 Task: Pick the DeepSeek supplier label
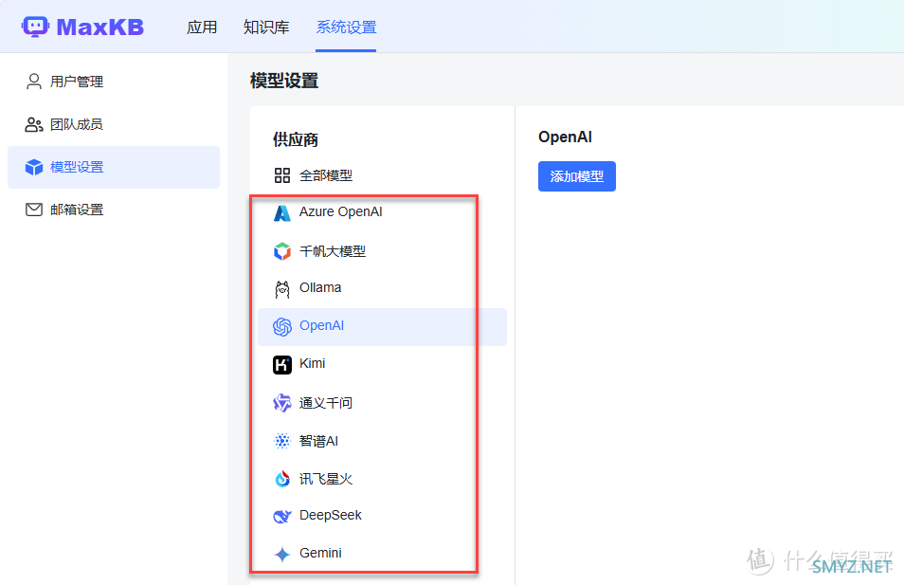[x=331, y=515]
